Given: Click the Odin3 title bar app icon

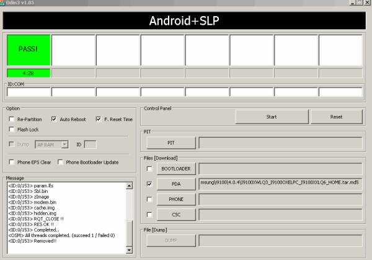Looking at the screenshot, I should [x=2, y=2].
